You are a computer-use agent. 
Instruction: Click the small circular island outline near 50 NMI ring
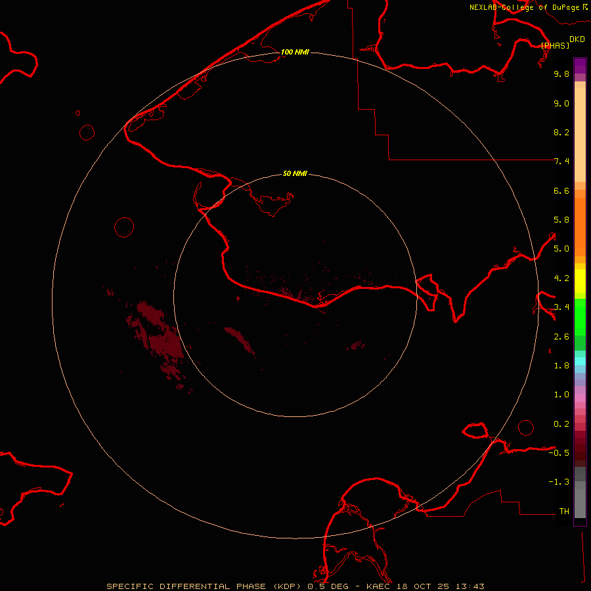click(x=123, y=227)
